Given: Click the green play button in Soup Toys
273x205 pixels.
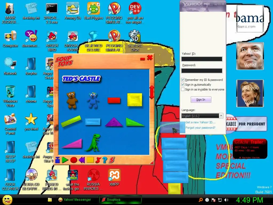Looking at the screenshot, I should click(65, 160).
